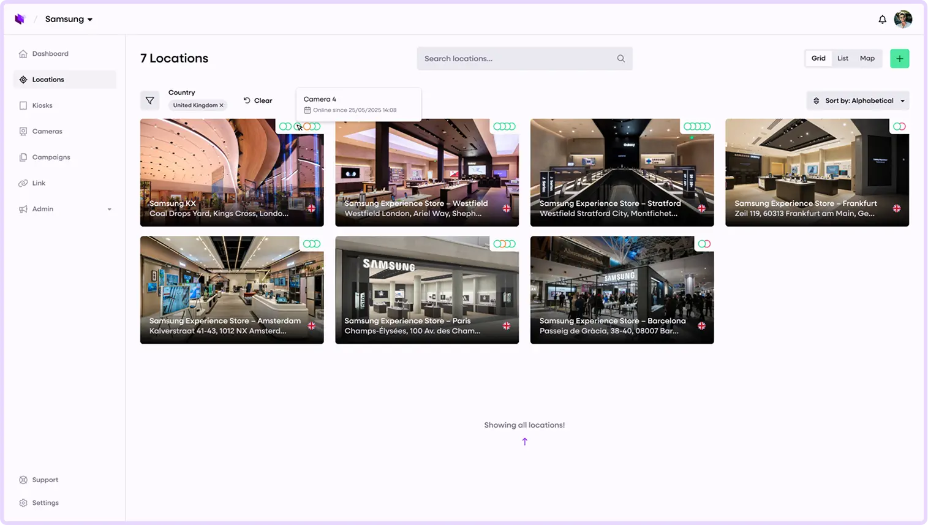This screenshot has height=525, width=928.
Task: Select Locations in the sidebar
Action: click(x=64, y=80)
